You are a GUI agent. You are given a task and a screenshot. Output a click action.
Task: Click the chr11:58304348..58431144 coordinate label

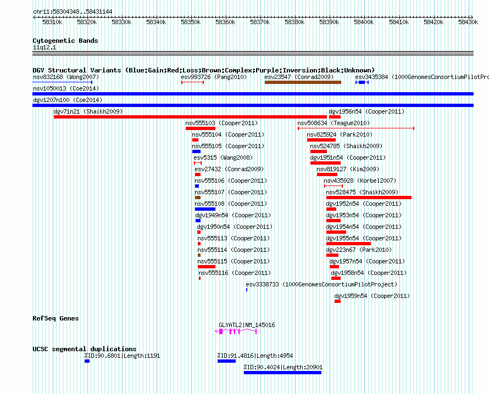pyautogui.click(x=73, y=12)
